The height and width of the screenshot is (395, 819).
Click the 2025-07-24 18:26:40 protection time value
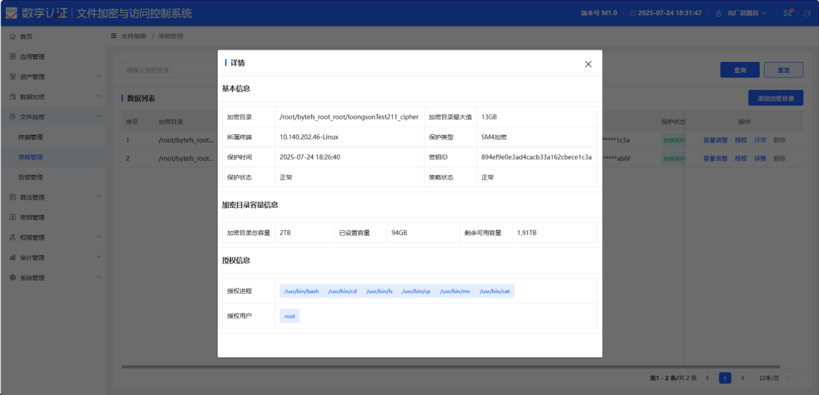(310, 157)
